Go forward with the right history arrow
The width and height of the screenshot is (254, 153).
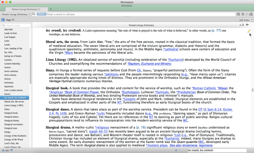click(180, 150)
